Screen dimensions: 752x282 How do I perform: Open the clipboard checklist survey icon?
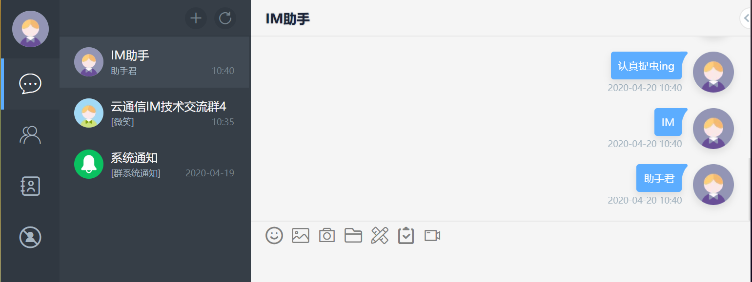pyautogui.click(x=406, y=236)
